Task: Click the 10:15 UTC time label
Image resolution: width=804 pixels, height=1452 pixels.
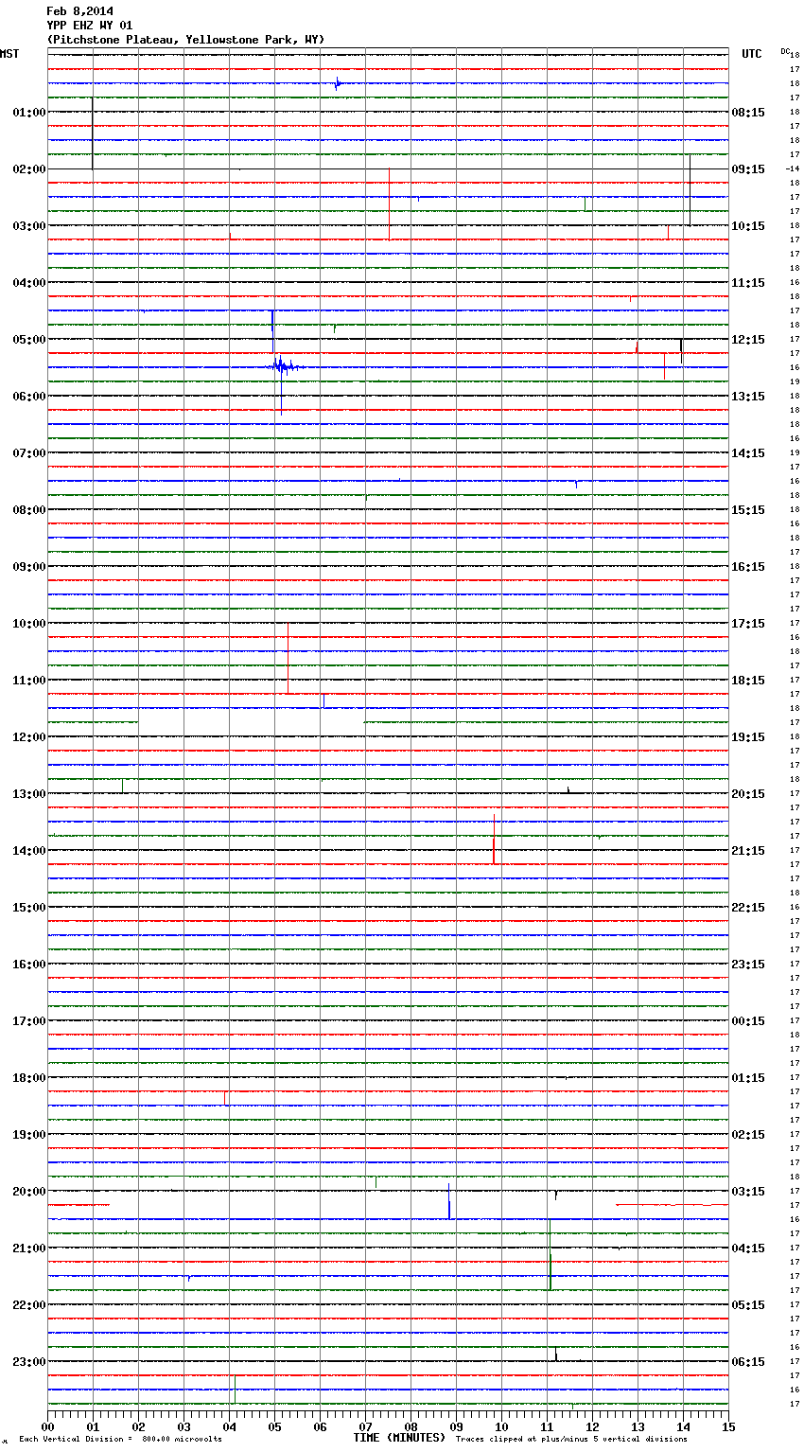Action: coord(748,226)
